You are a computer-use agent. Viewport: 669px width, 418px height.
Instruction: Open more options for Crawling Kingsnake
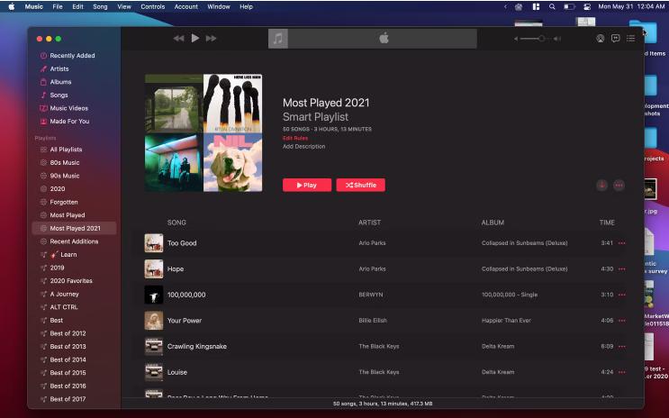tap(621, 346)
